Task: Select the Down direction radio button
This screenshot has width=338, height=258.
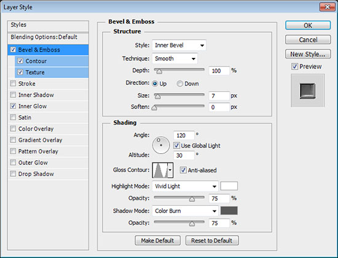Action: point(179,84)
